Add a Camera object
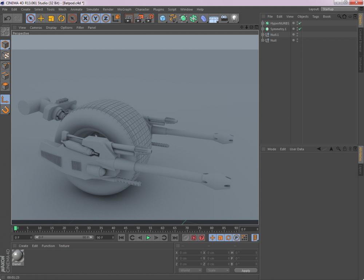Viewport: 364px width, 280px height. point(224,18)
